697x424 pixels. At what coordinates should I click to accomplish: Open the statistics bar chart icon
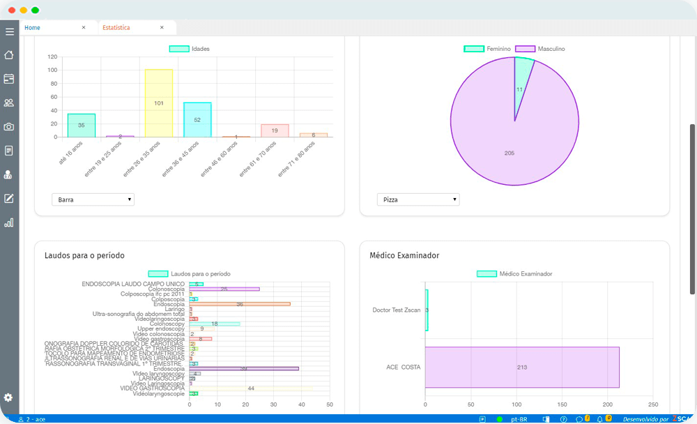point(9,223)
